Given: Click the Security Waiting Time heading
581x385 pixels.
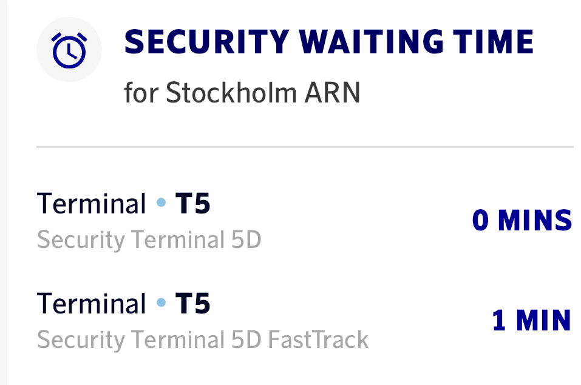Looking at the screenshot, I should (x=328, y=41).
